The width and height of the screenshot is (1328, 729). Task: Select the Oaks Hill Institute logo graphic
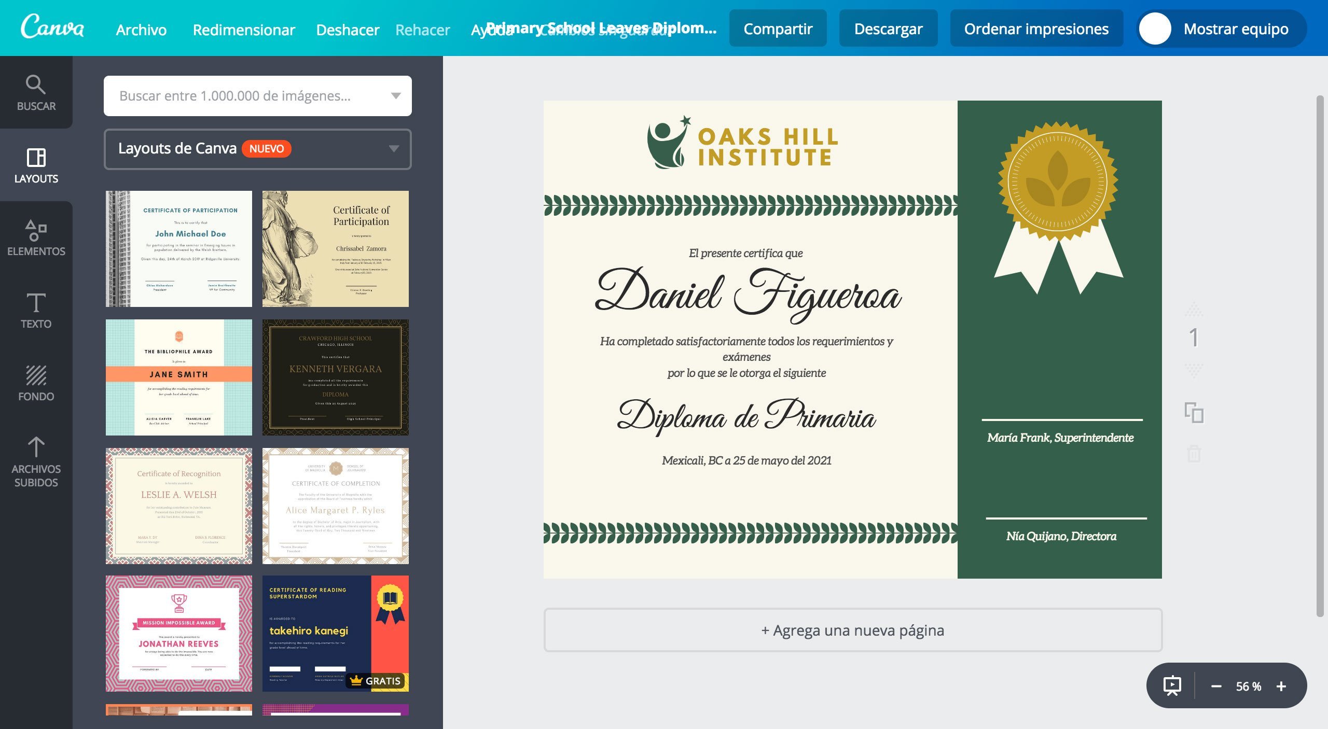click(669, 142)
